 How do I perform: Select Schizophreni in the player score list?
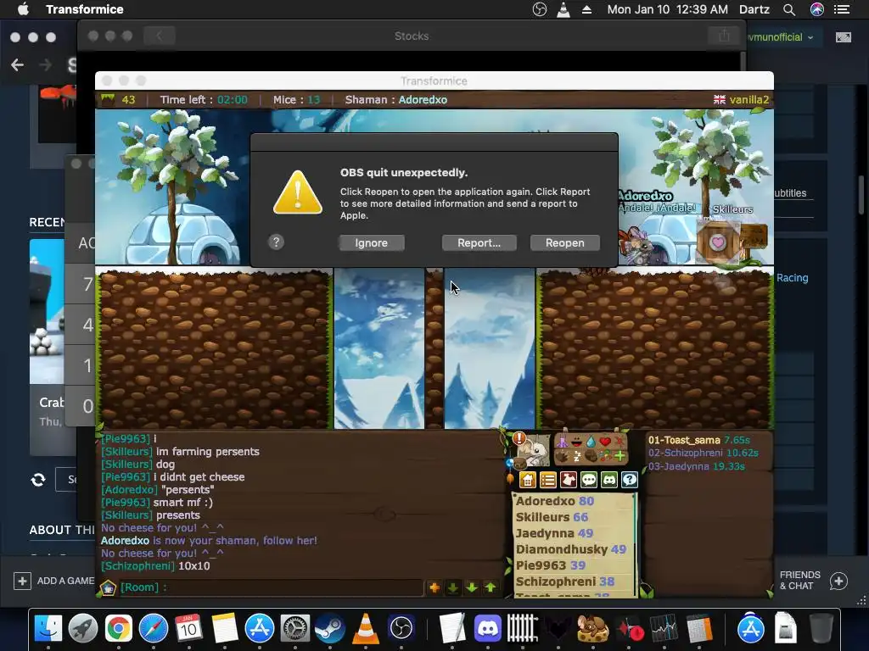564,581
